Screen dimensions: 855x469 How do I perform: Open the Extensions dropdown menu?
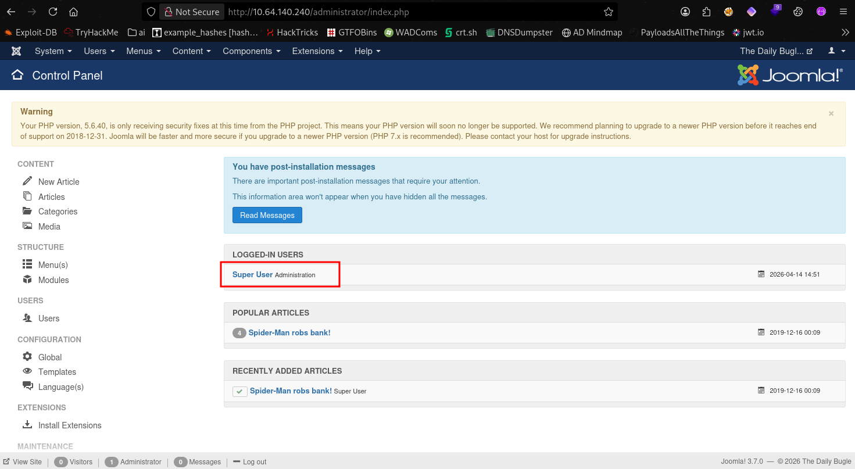tap(318, 51)
